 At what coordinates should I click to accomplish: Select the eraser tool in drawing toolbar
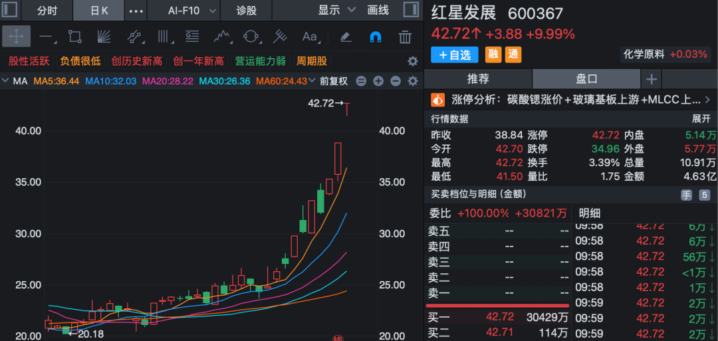click(346, 36)
